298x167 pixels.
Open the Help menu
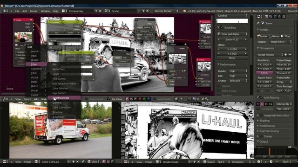55,11
